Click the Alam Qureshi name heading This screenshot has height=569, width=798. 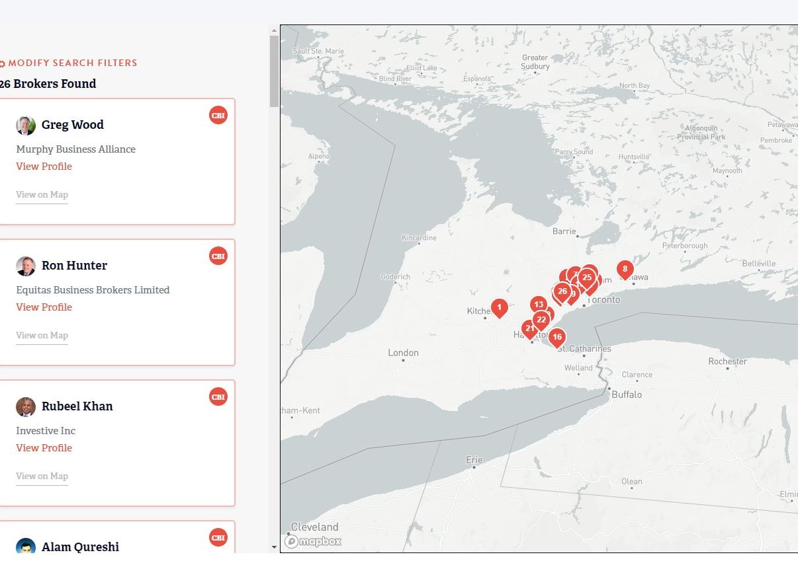(81, 547)
